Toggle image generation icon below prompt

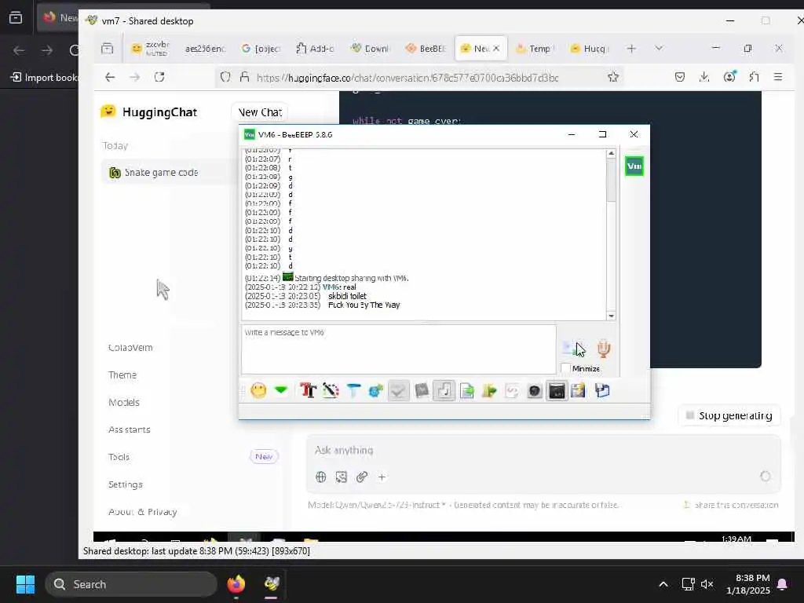(341, 477)
